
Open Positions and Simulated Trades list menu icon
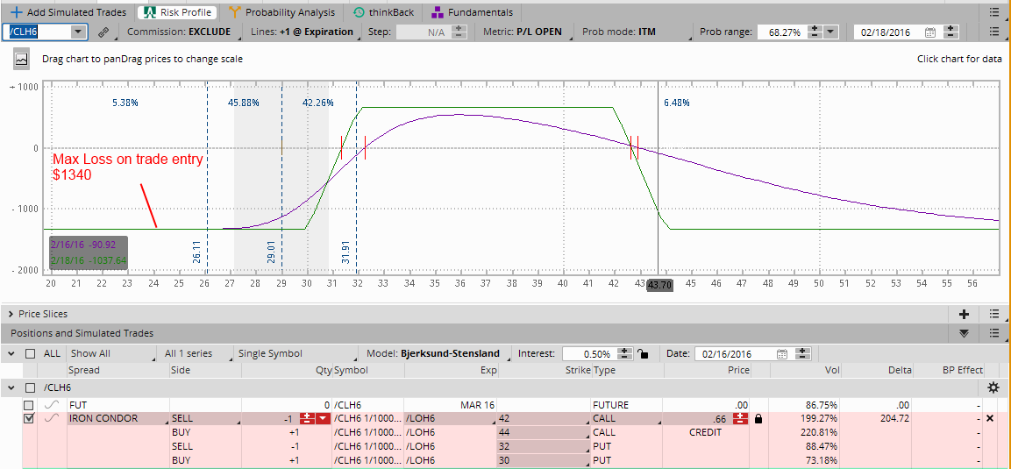coord(993,333)
